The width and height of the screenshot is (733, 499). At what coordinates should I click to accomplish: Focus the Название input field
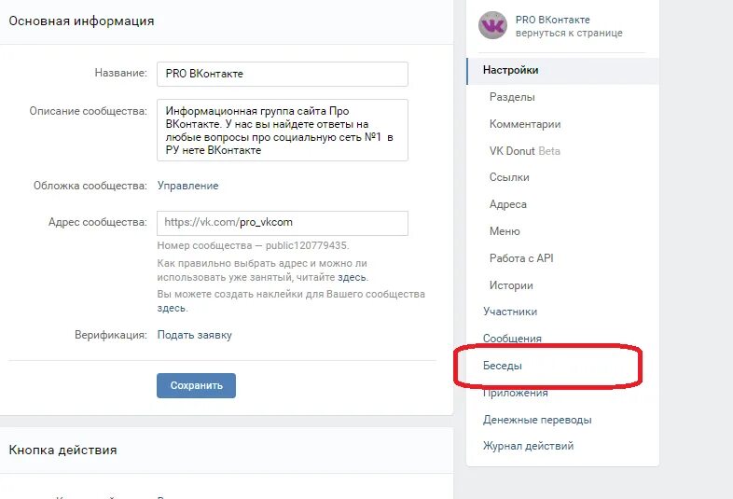point(283,74)
